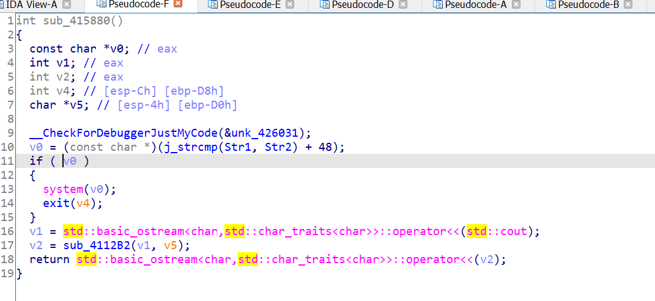655x301 pixels.
Task: Click line number 19 in gutter
Action: click(7, 274)
